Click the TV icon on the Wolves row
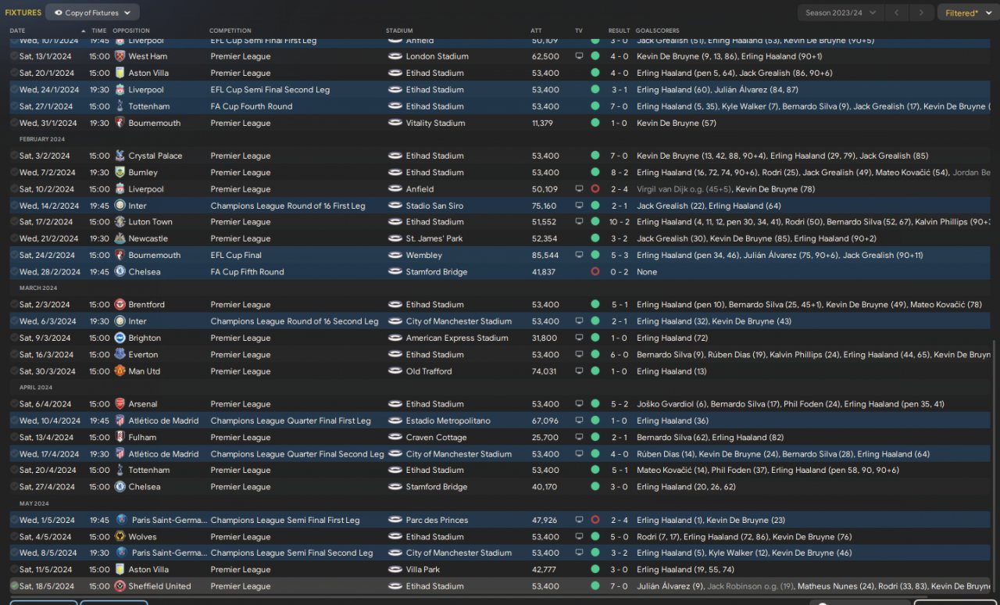The image size is (1000, 605). coord(579,537)
